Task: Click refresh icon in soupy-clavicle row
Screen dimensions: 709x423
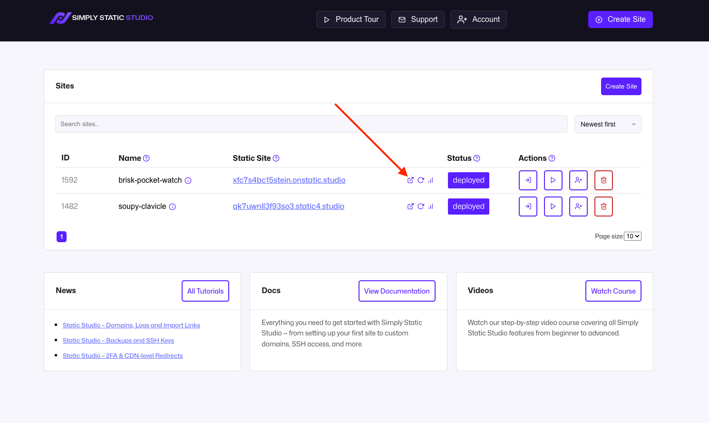Action: tap(421, 207)
